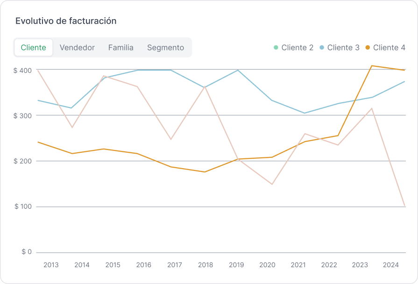Click the green Cliente 2 legend dot
This screenshot has height=284, width=418.
click(276, 48)
